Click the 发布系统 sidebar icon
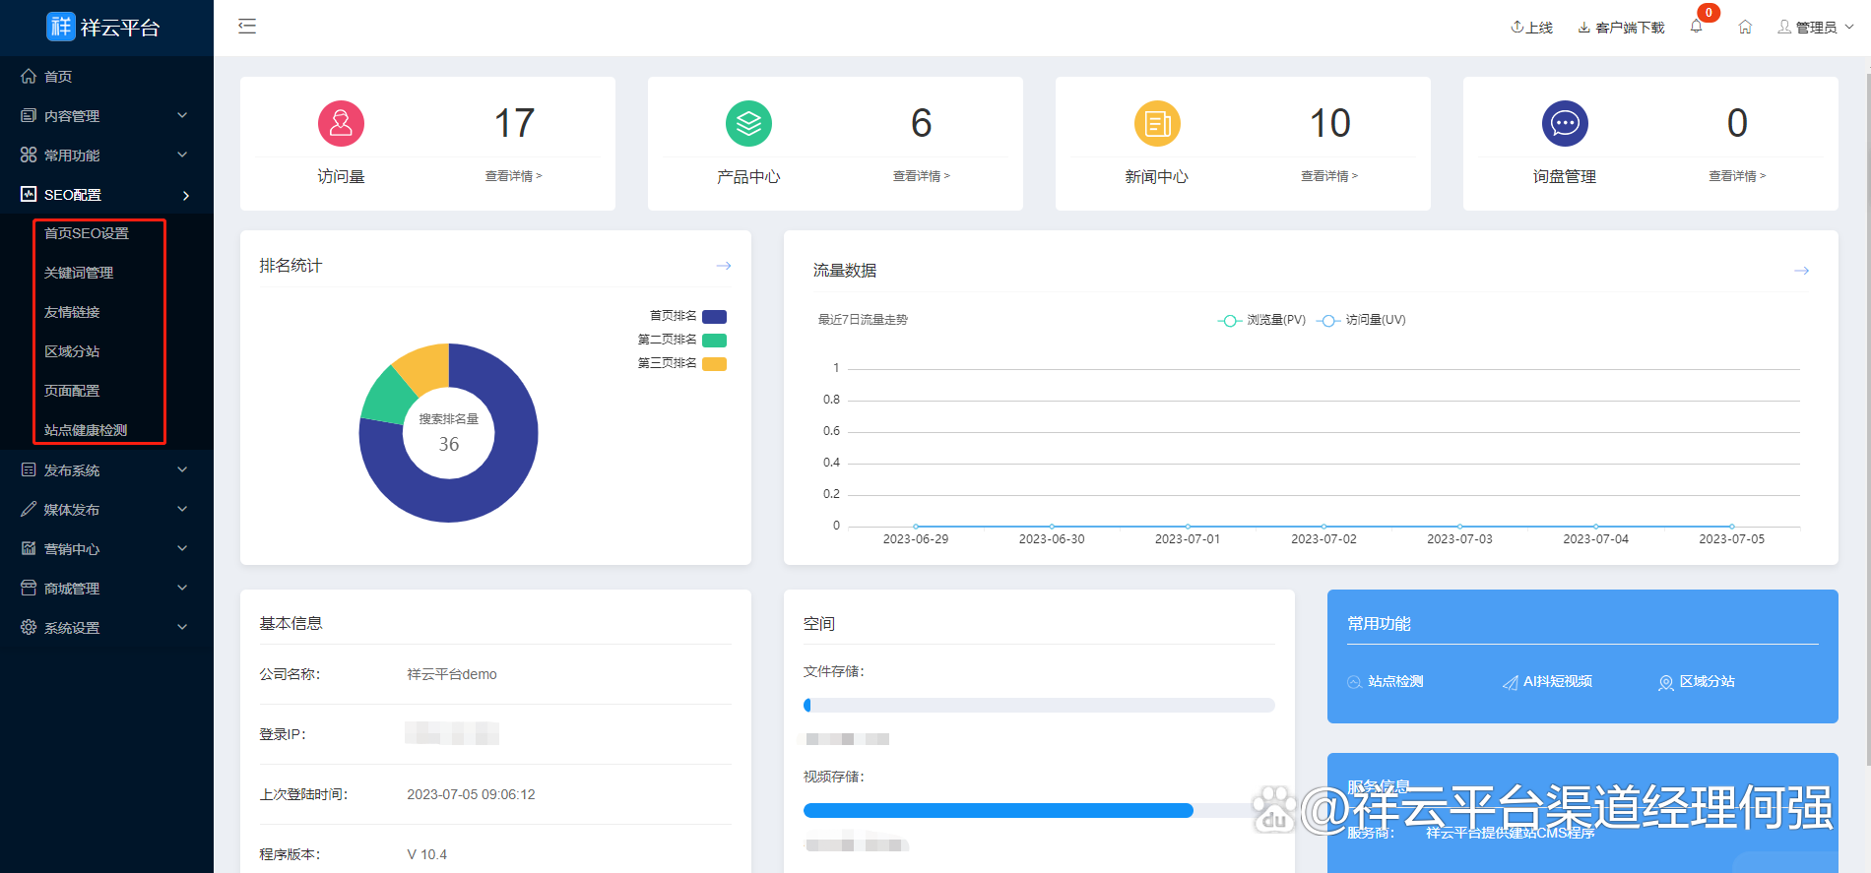This screenshot has height=873, width=1871. (x=29, y=469)
